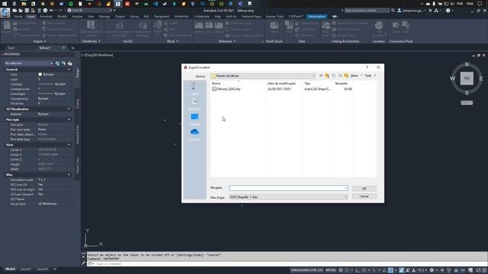Image resolution: width=488 pixels, height=274 pixels.
Task: Click Save icon in quick access toolbar
Action: tap(27, 10)
